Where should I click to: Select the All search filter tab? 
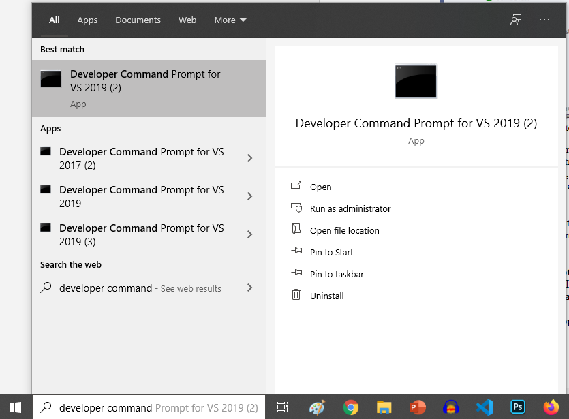54,20
